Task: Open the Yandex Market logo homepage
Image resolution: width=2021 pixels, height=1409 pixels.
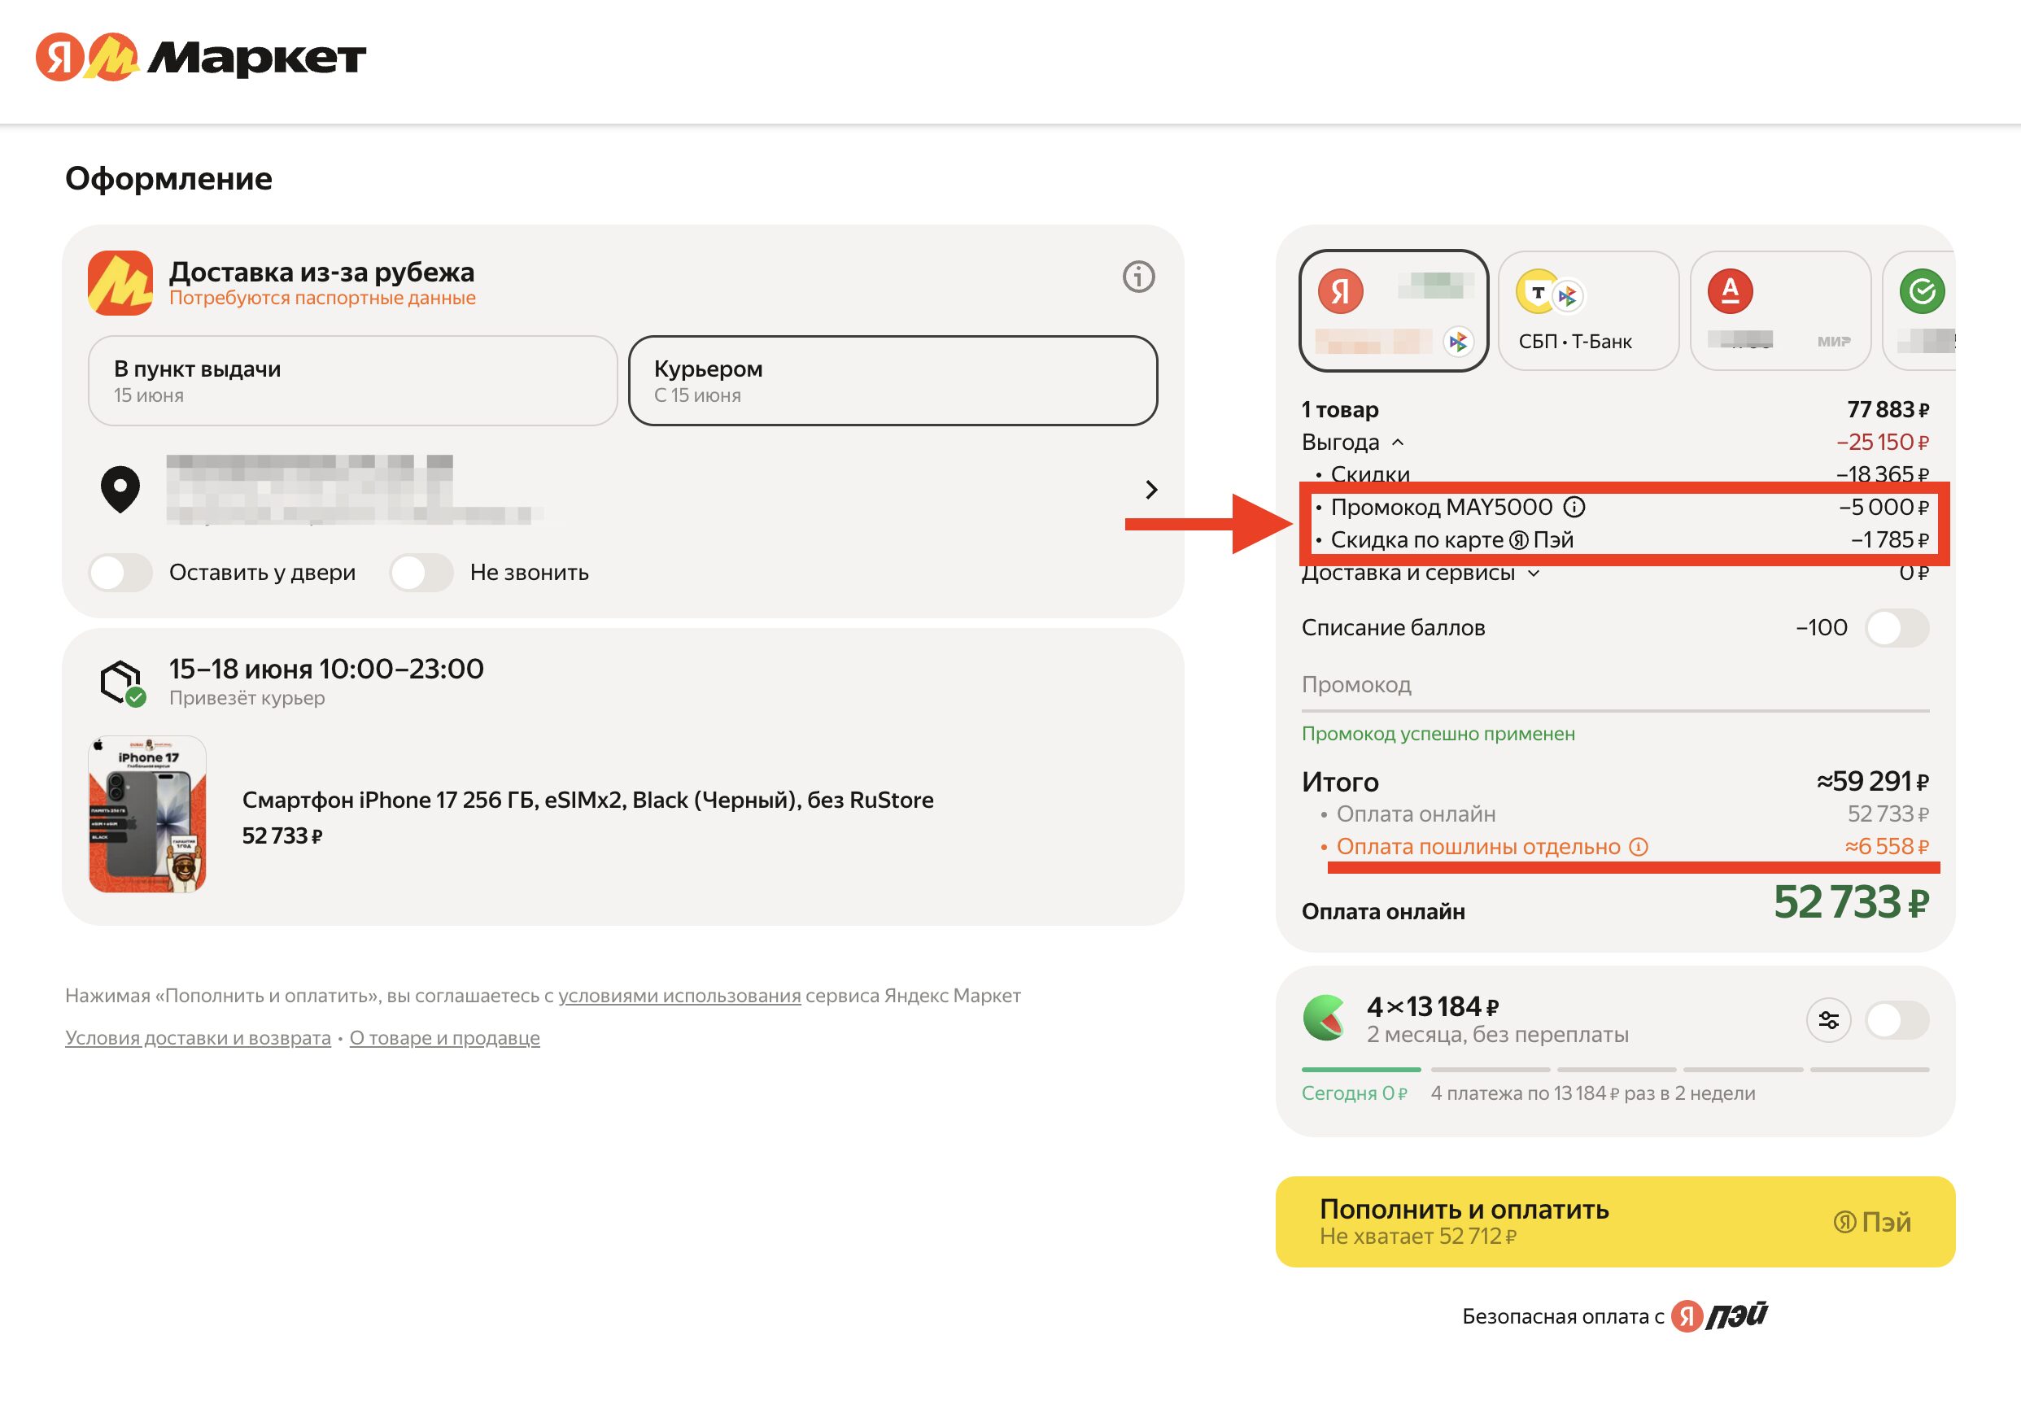Action: pyautogui.click(x=201, y=57)
